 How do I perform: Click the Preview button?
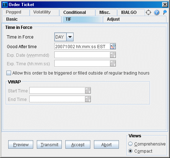(x=21, y=144)
